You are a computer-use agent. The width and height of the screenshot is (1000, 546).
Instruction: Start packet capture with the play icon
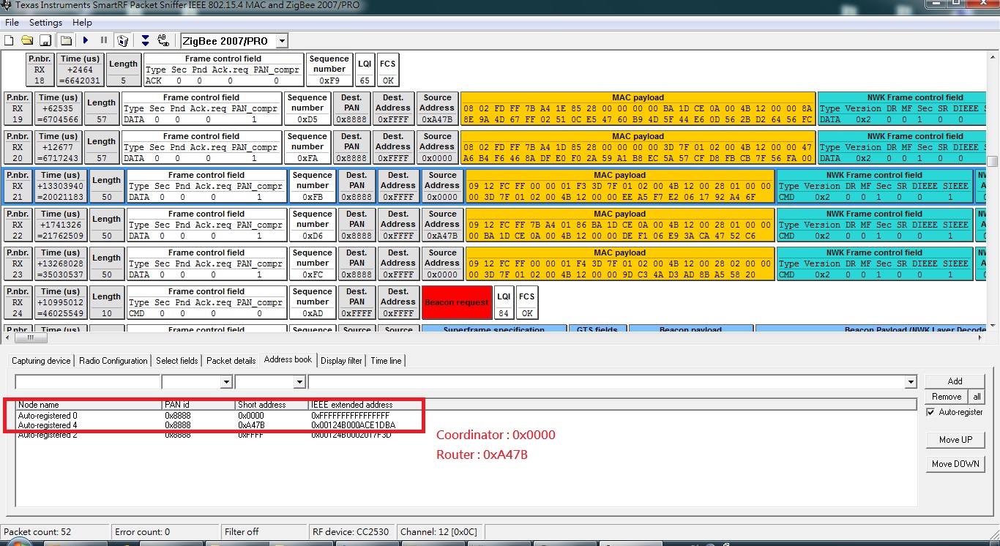pyautogui.click(x=86, y=40)
